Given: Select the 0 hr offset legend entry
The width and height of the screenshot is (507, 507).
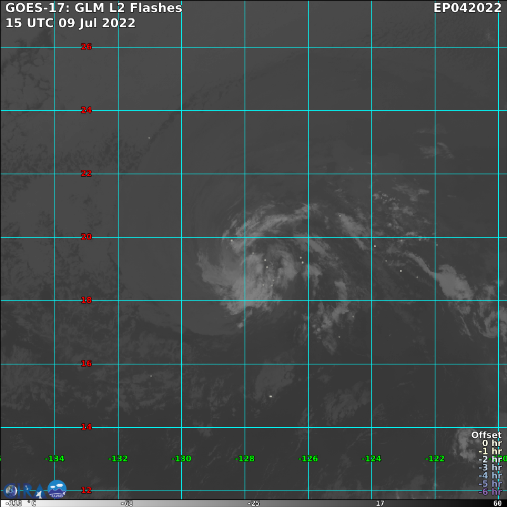Looking at the screenshot, I should tap(491, 443).
